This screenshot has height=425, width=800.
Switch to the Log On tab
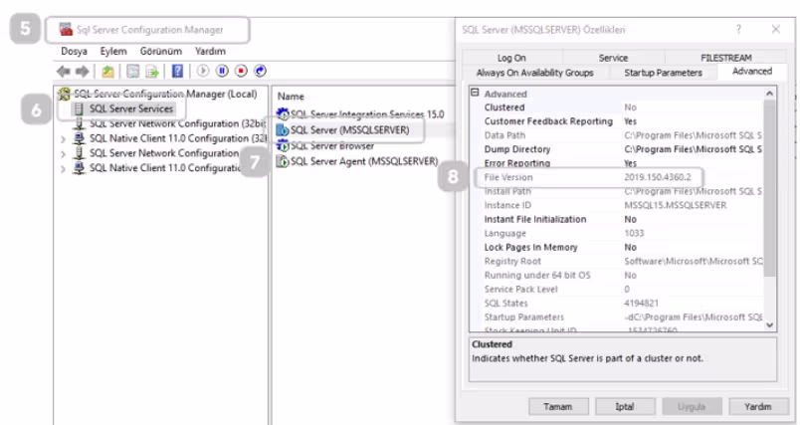coord(511,58)
